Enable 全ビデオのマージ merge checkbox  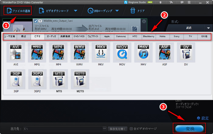pyautogui.click(x=131, y=129)
